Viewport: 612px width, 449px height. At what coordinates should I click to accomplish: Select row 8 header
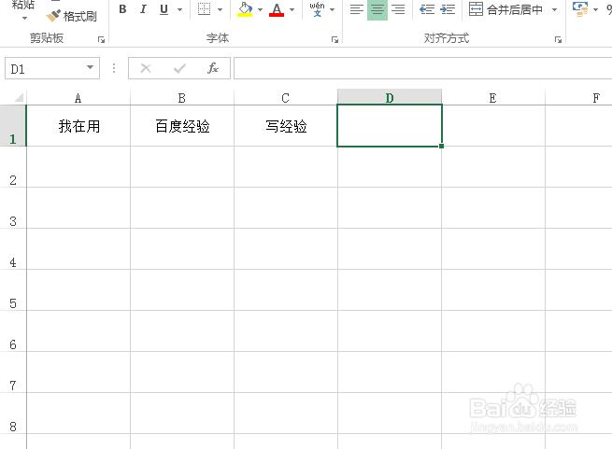(x=13, y=414)
